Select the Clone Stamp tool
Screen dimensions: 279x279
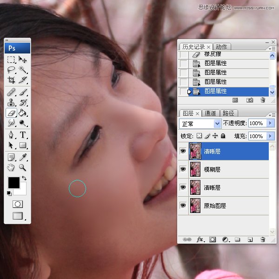coord(11,102)
